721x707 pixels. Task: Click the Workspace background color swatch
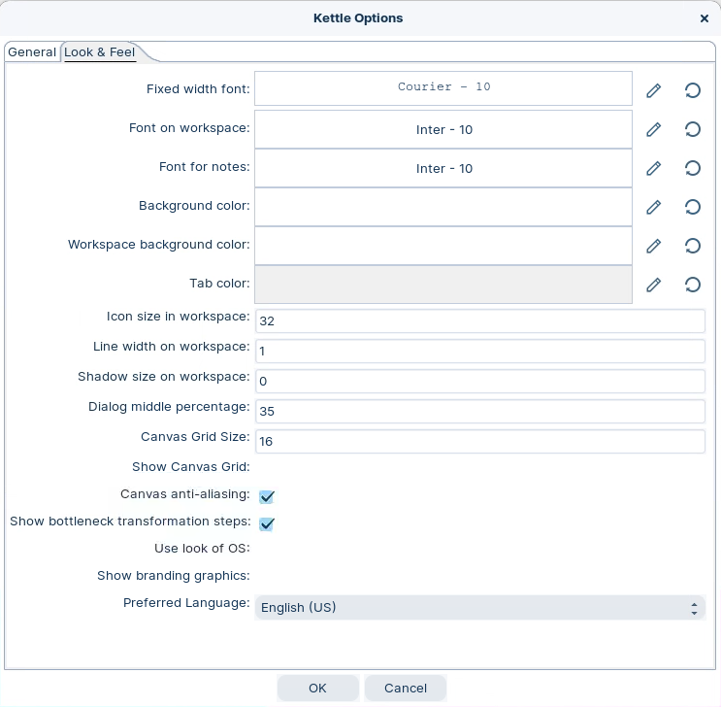click(x=443, y=246)
